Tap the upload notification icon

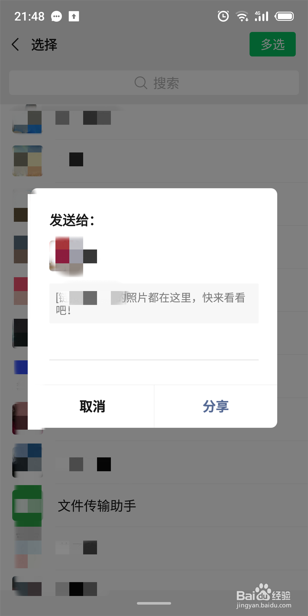tap(74, 16)
